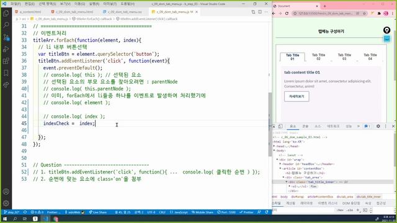
Task: Click Live Share in the status bar
Action: (98, 212)
